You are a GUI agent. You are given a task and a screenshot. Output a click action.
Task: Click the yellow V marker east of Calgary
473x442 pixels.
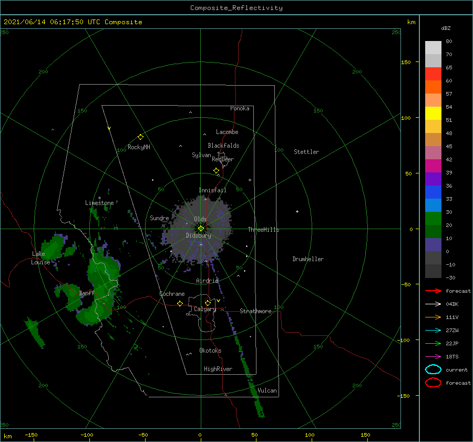pos(218,301)
